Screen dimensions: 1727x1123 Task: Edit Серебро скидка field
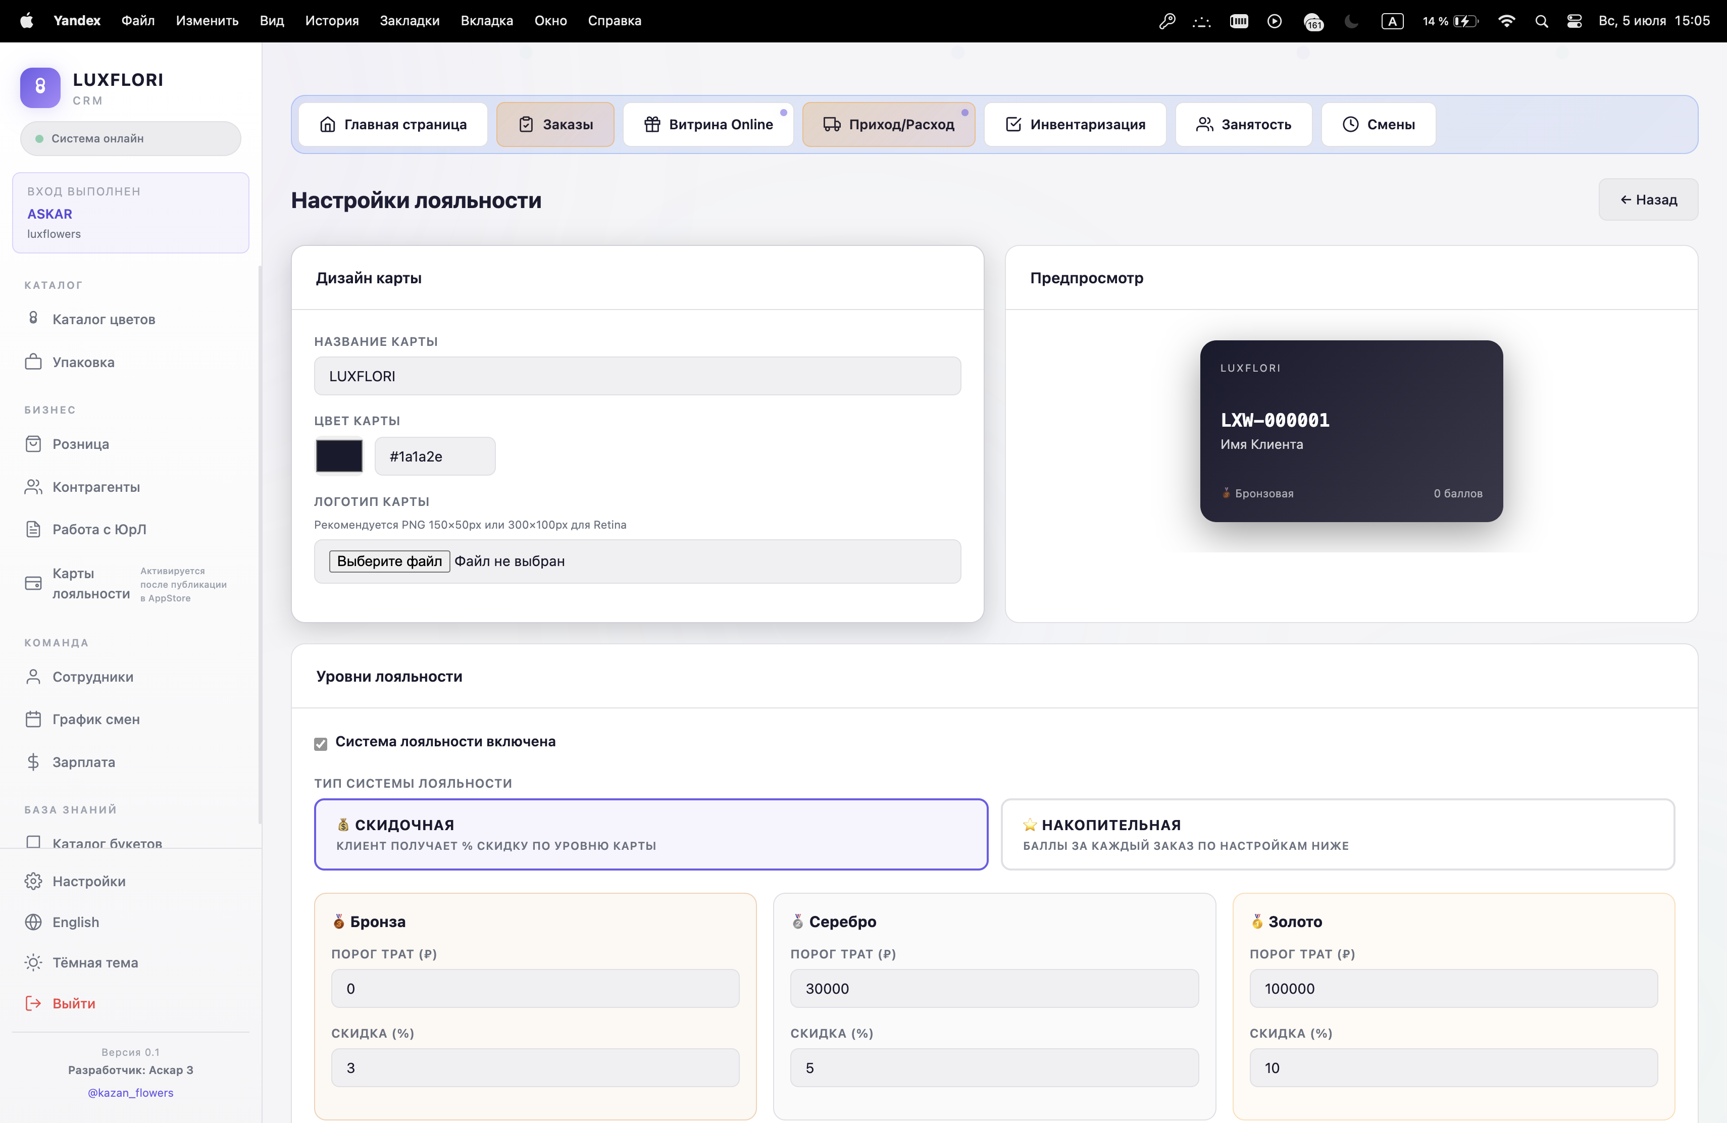tap(994, 1067)
